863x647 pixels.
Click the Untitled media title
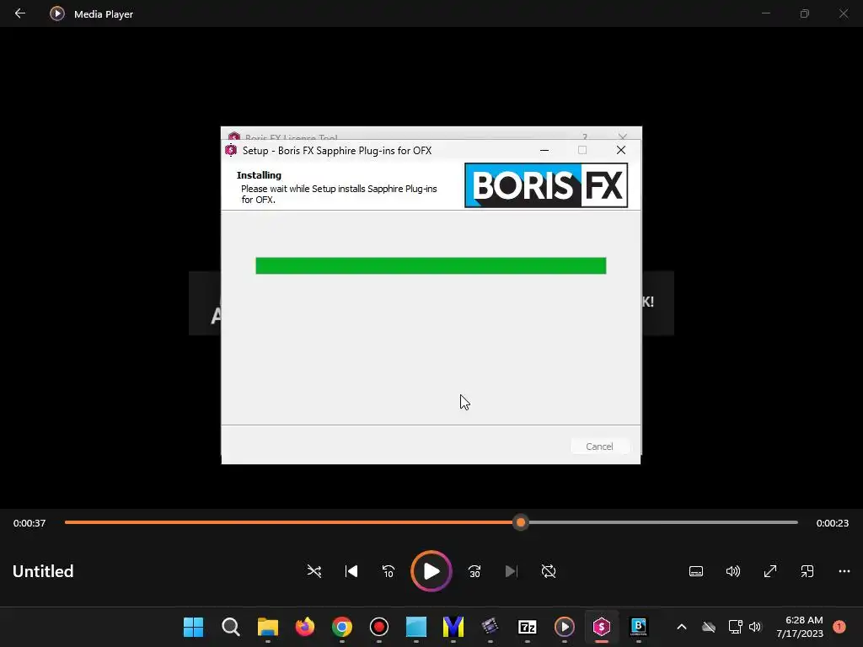(43, 571)
